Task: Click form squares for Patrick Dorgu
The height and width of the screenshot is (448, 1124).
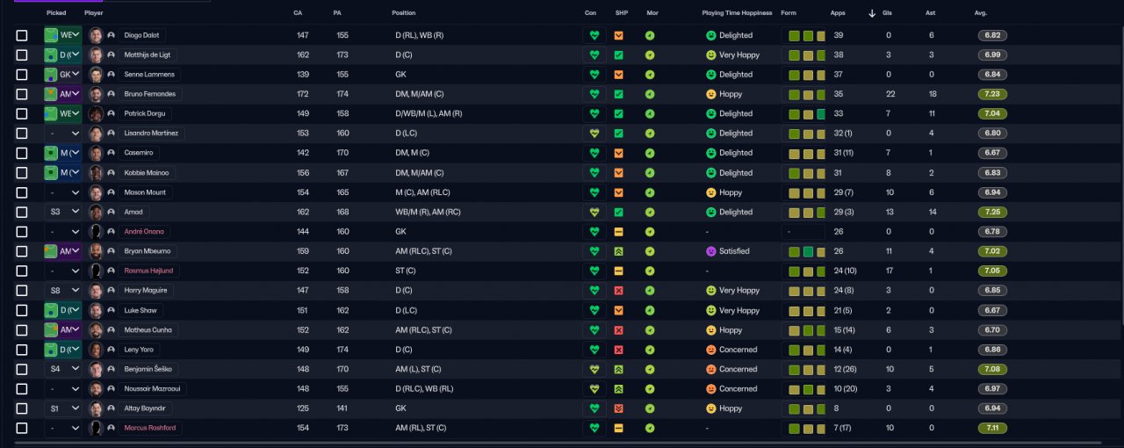Action: tap(807, 113)
